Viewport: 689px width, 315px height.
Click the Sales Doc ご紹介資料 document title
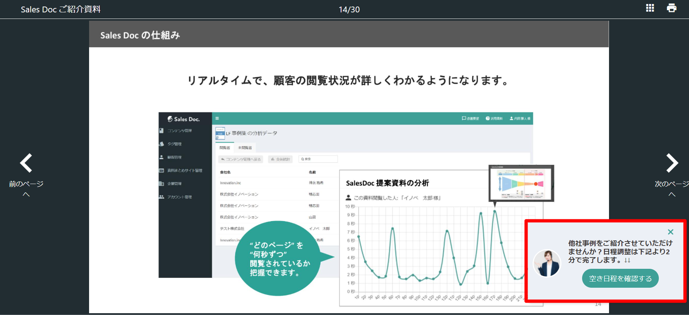[61, 9]
